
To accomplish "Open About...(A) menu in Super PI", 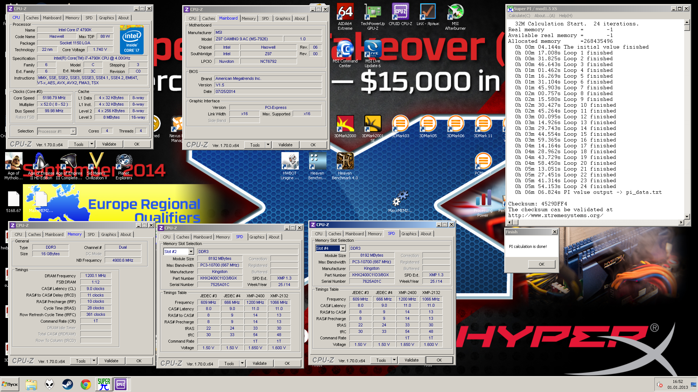I will point(545,16).
